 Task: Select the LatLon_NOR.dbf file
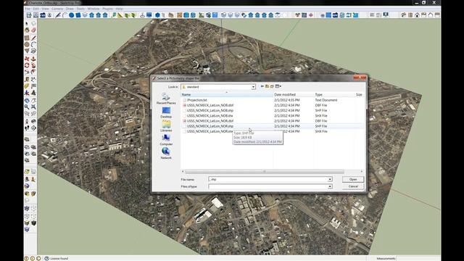click(210, 121)
